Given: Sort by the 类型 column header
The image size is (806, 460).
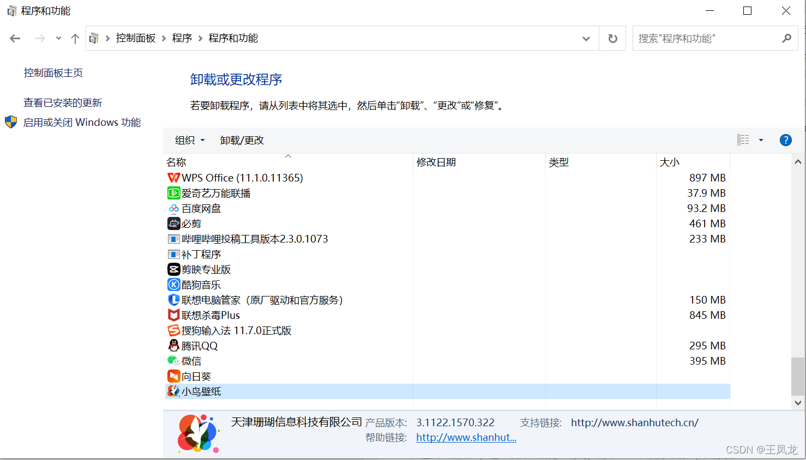Looking at the screenshot, I should pos(601,162).
